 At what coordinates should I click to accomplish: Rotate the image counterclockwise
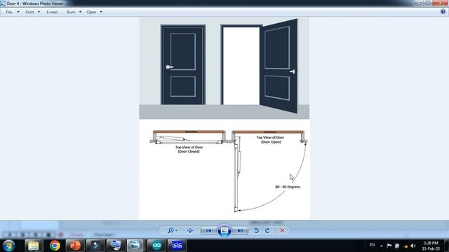coord(256,230)
